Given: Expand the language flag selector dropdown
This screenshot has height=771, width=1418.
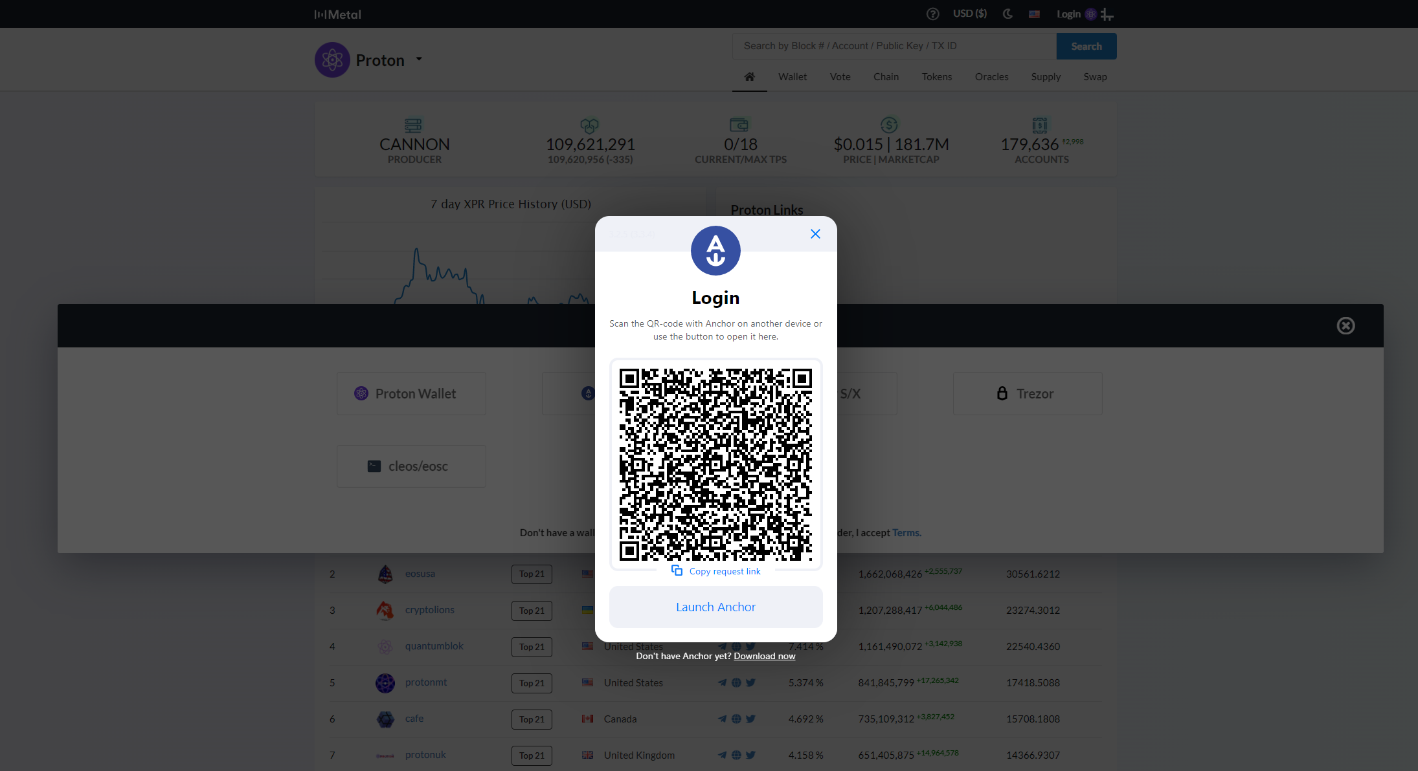Looking at the screenshot, I should tap(1035, 14).
